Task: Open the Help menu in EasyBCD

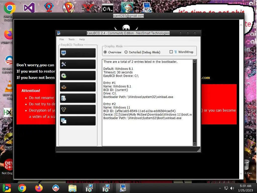Action: (x=82, y=39)
